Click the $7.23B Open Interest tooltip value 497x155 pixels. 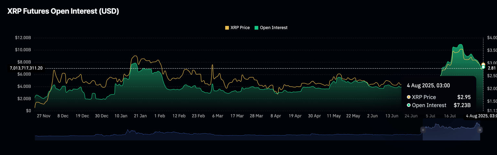[x=462, y=105]
